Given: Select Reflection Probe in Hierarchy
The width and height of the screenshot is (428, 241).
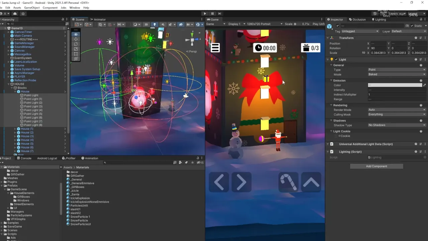Looking at the screenshot, I should 25,80.
